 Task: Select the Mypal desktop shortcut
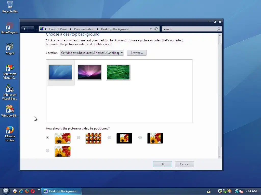pos(10,49)
